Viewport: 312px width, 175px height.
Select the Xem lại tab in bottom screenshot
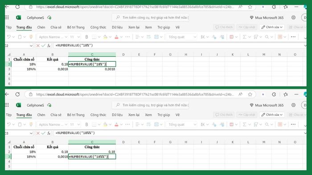point(134,115)
